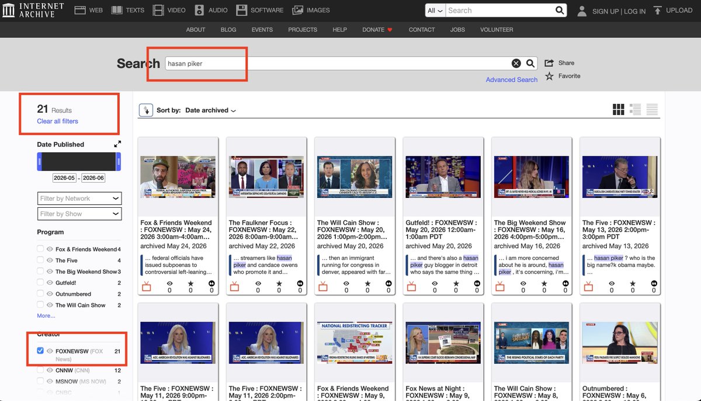Click the 2026-05 start date field
Viewport: 701px width, 401px height.
64,178
